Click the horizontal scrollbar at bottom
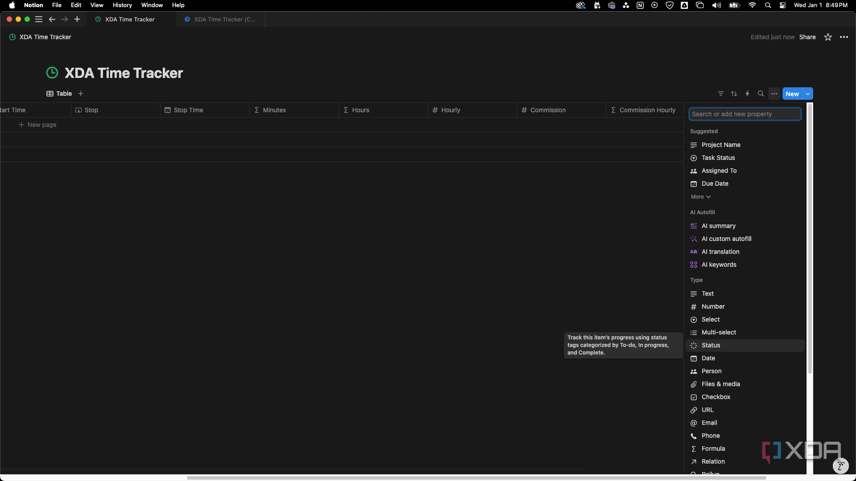This screenshot has height=481, width=856. 476,477
